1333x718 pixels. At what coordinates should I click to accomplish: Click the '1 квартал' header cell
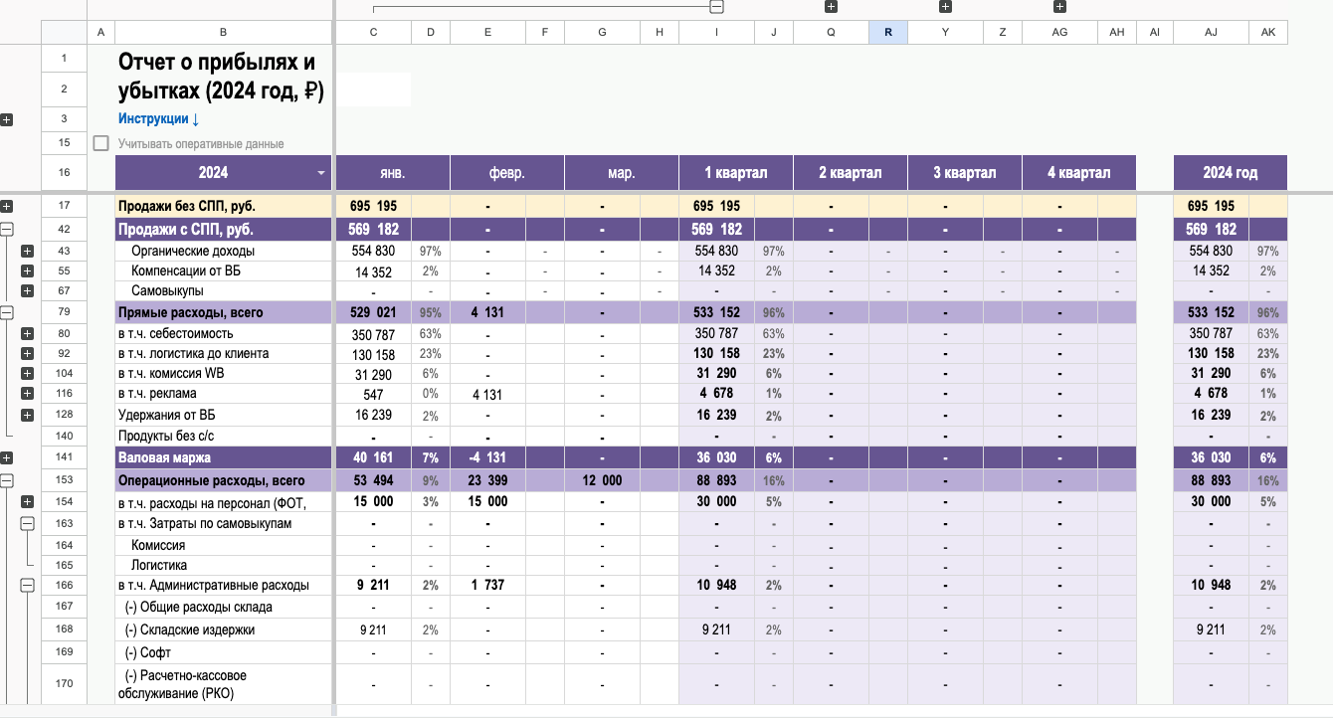pos(736,172)
